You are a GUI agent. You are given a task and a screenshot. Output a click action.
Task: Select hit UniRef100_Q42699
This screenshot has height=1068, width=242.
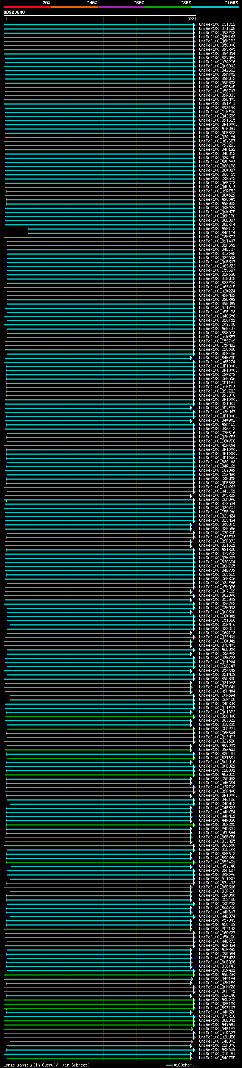tap(217, 116)
